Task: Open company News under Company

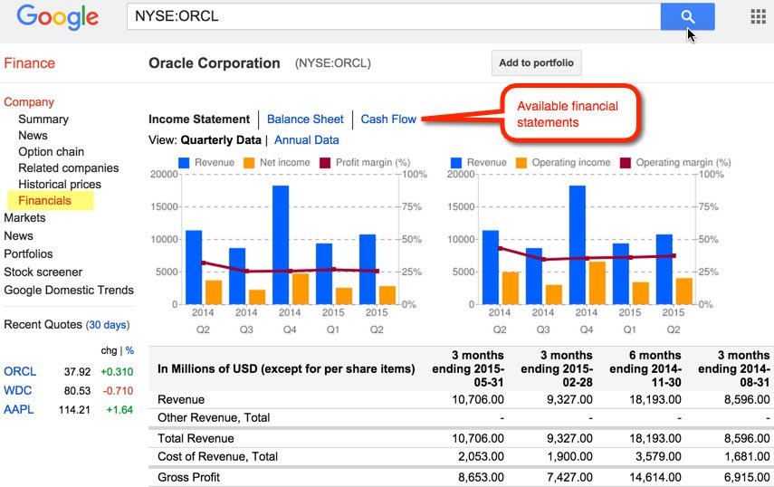Action: point(33,136)
